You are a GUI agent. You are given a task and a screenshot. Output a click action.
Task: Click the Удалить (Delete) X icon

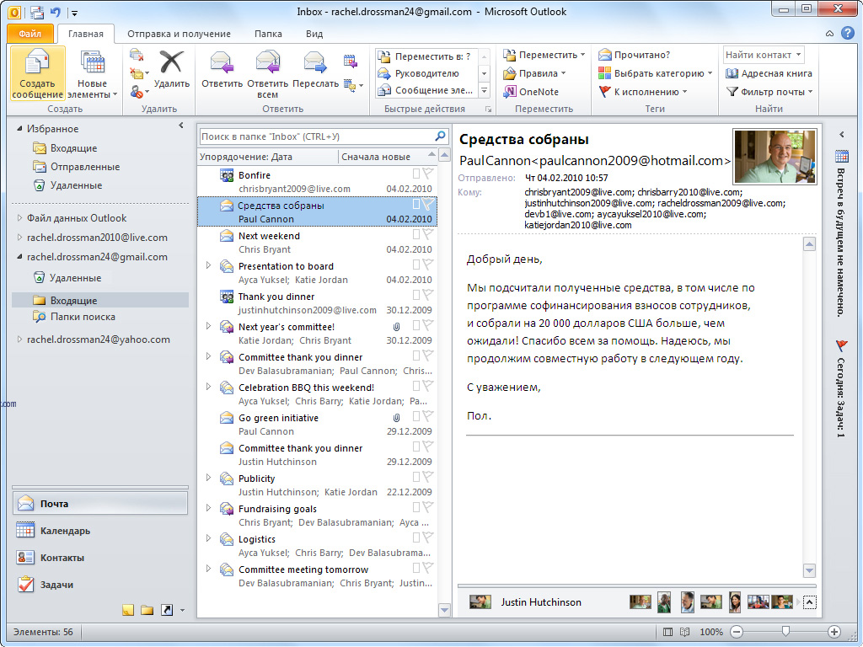tap(171, 62)
